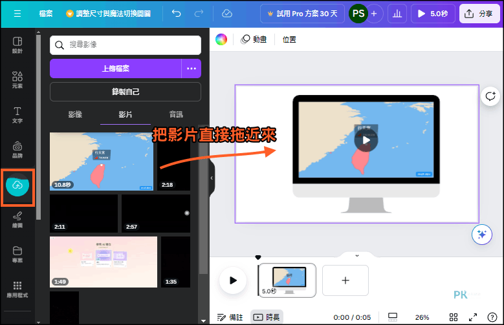Open the 動畫 animation options
This screenshot has height=325, width=504.
[x=254, y=39]
